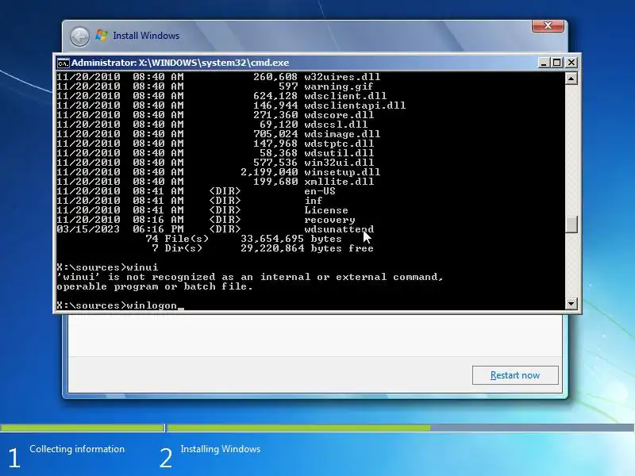Image resolution: width=635 pixels, height=476 pixels.
Task: Click the wdsunattend directory name
Action: pyautogui.click(x=339, y=229)
